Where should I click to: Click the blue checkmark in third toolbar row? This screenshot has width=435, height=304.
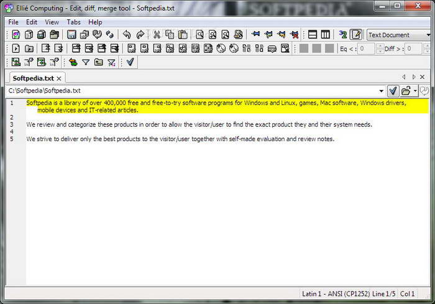click(130, 62)
